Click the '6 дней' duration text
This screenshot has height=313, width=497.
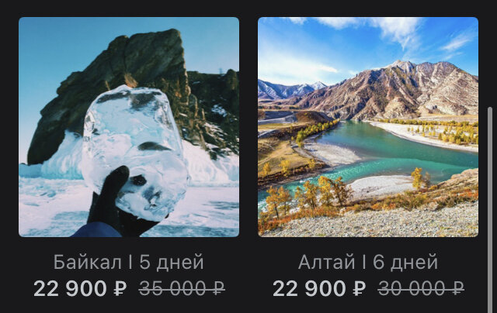(405, 262)
